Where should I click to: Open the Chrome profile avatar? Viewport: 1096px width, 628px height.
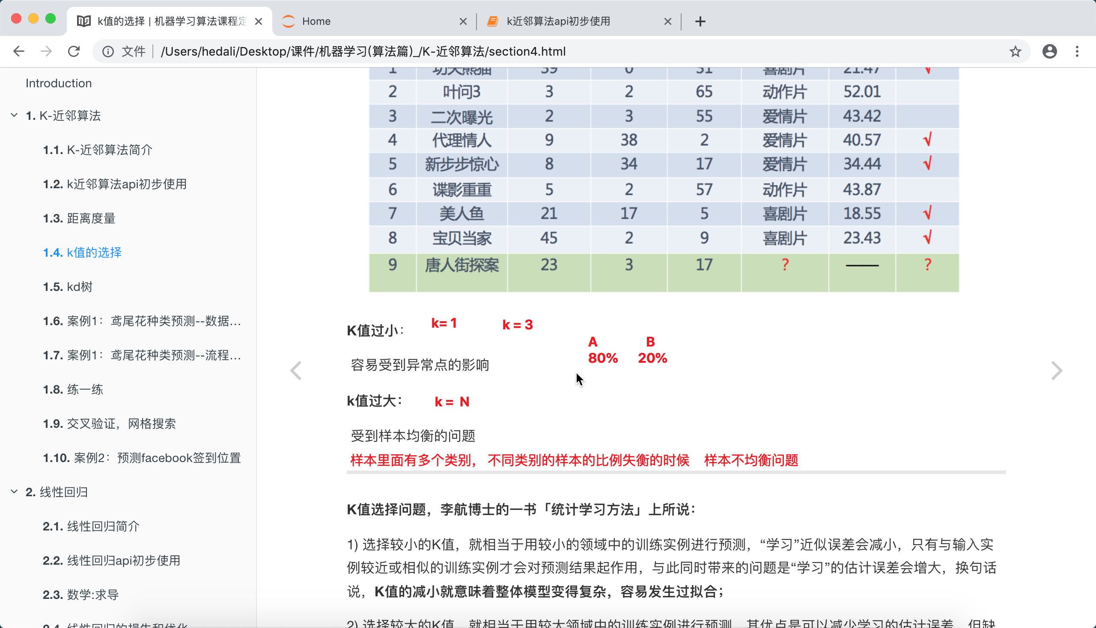1049,51
